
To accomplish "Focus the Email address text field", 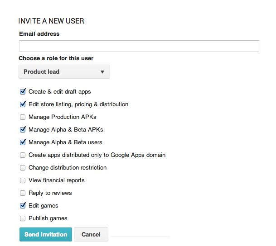I will [139, 46].
